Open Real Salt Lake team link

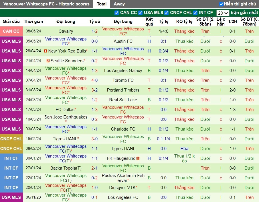click(x=123, y=100)
